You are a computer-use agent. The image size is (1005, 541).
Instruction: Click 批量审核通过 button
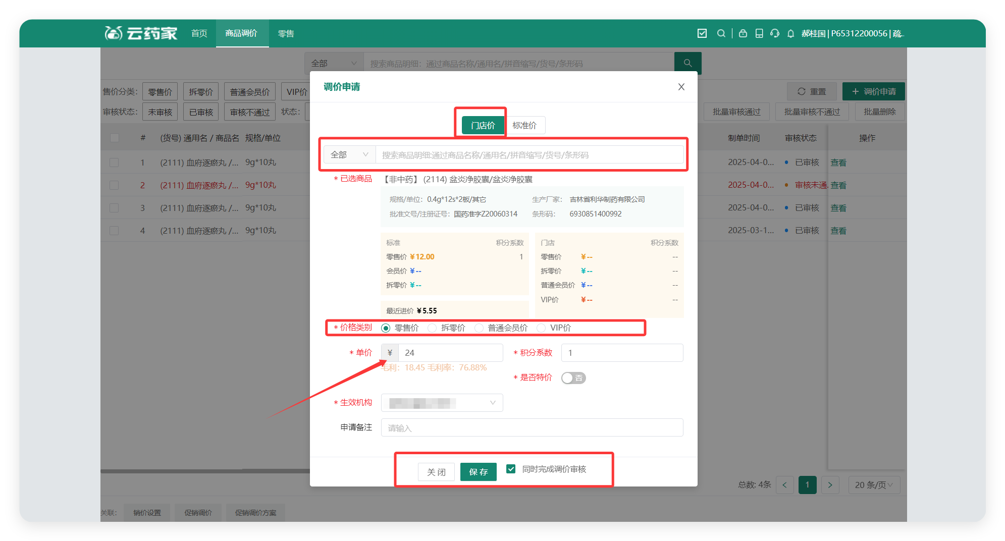point(736,112)
